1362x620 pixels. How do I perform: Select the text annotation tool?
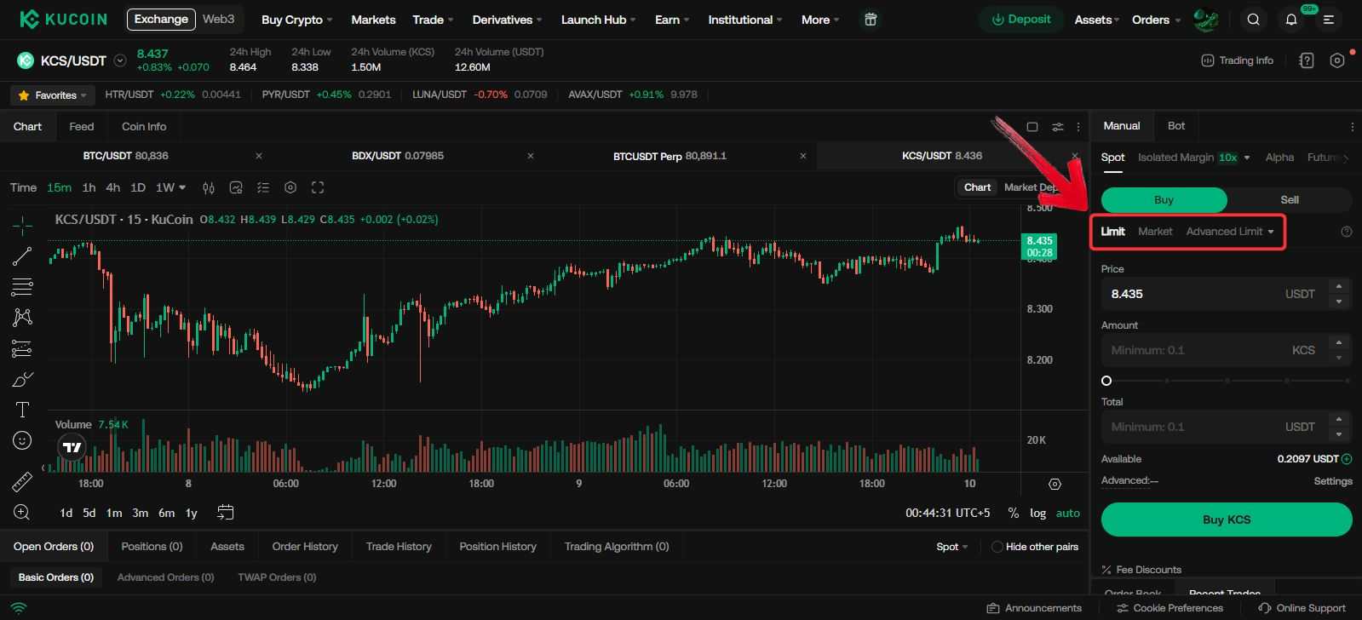tap(22, 410)
